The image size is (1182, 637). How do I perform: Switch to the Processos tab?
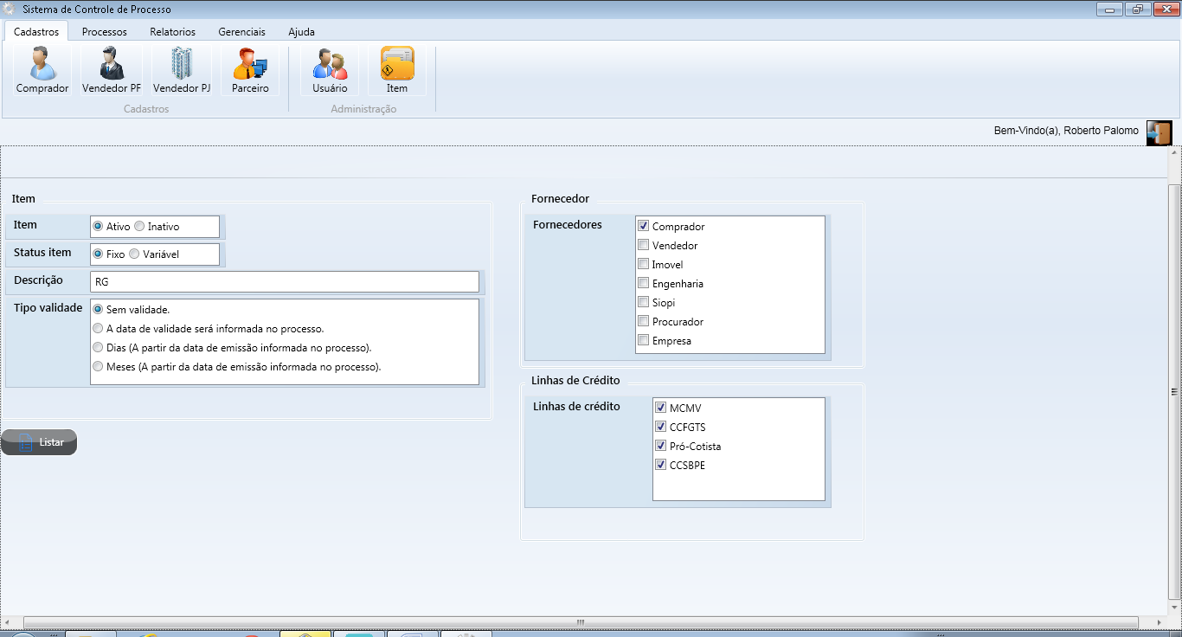coord(105,31)
